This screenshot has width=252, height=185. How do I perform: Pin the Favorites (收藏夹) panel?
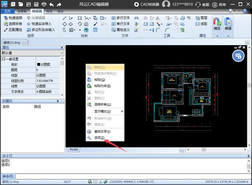point(58,101)
